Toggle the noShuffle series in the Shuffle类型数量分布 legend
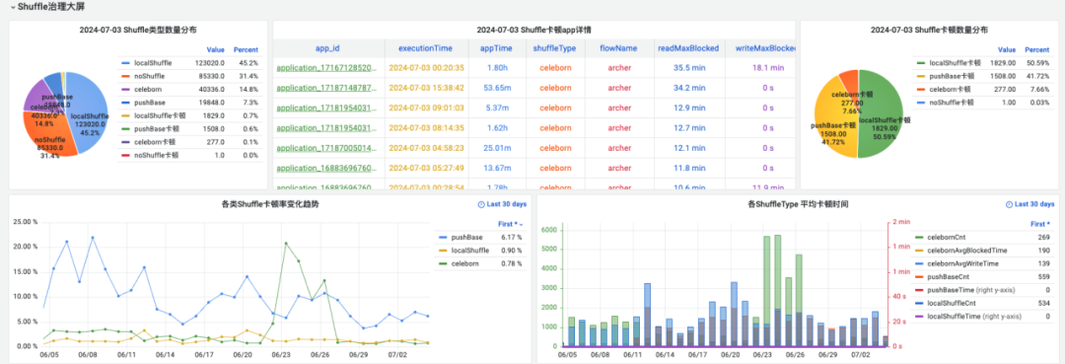This screenshot has height=364, width=1065. 150,76
